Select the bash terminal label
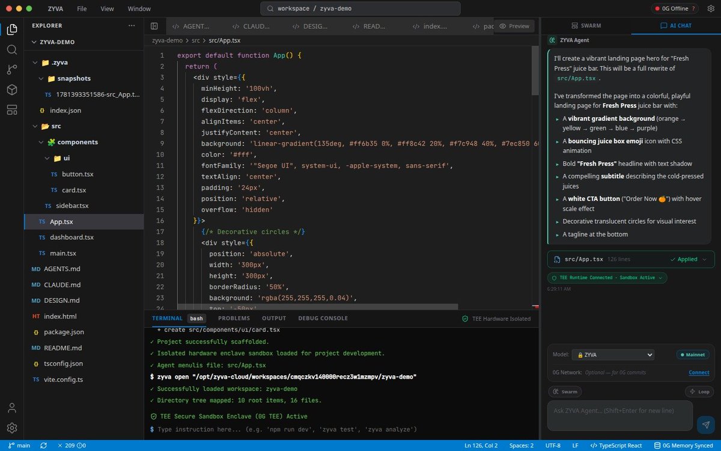 point(196,318)
